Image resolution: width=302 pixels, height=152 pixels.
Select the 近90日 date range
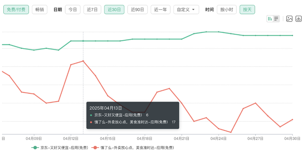point(137,10)
